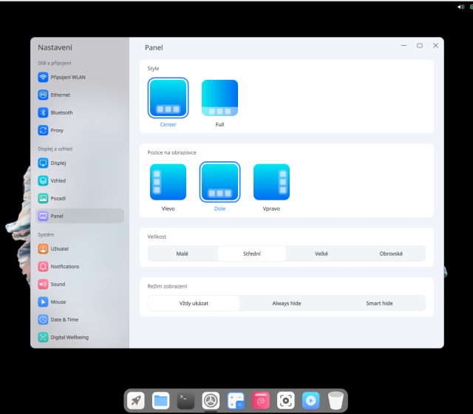Open Pozadí wallpaper settings

coord(58,198)
